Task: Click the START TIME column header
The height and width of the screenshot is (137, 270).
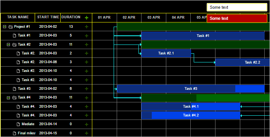Action: click(48, 18)
